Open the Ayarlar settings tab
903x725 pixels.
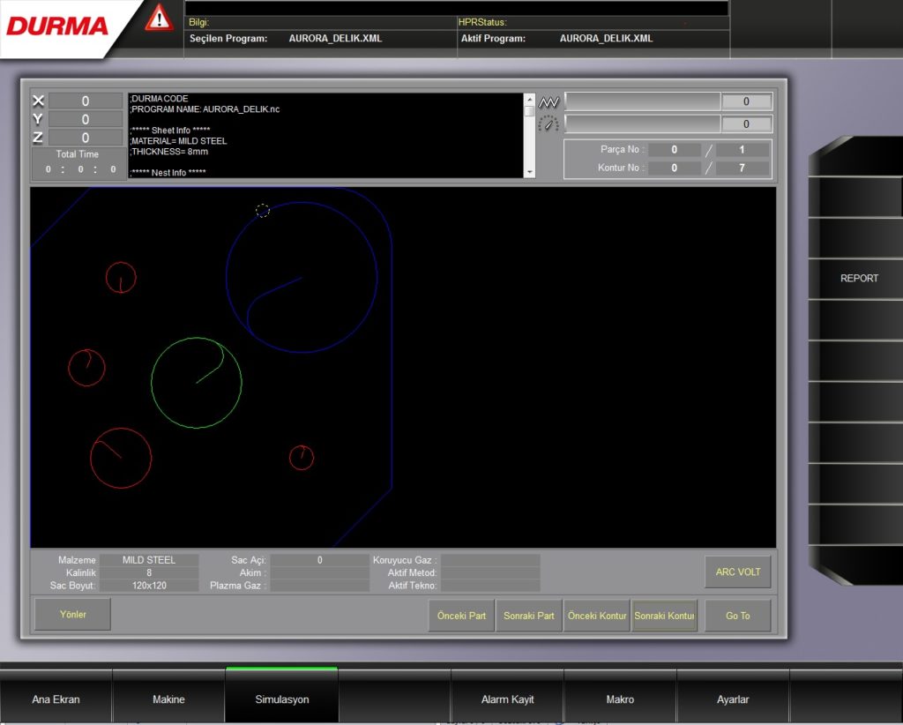coord(733,699)
